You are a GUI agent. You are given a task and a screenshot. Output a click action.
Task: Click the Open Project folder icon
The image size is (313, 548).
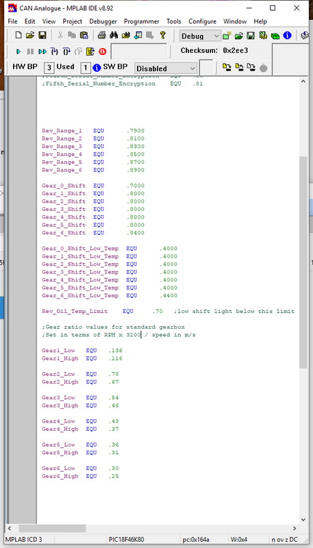click(239, 36)
